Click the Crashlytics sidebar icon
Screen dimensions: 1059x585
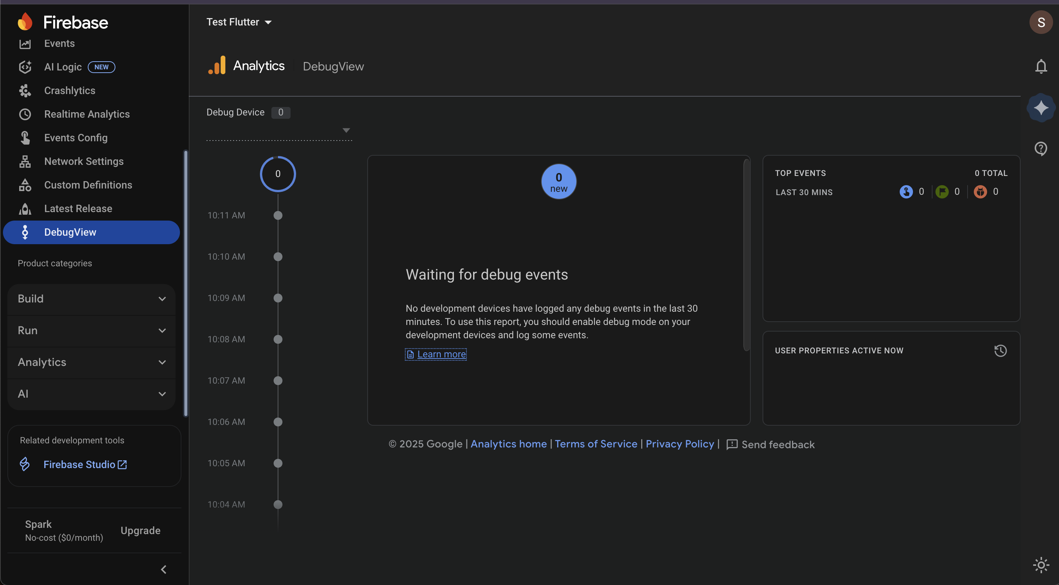tap(25, 90)
